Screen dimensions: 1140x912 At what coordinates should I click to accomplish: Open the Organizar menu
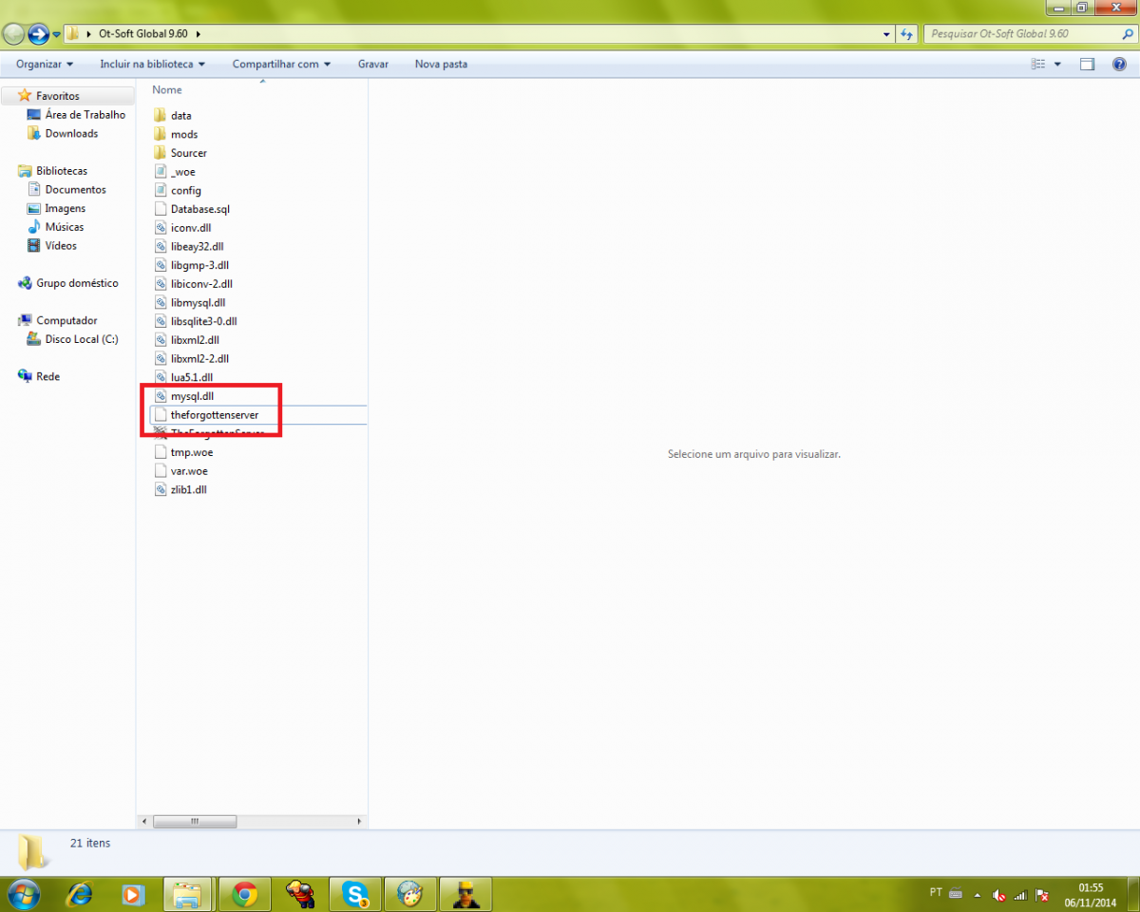coord(45,65)
